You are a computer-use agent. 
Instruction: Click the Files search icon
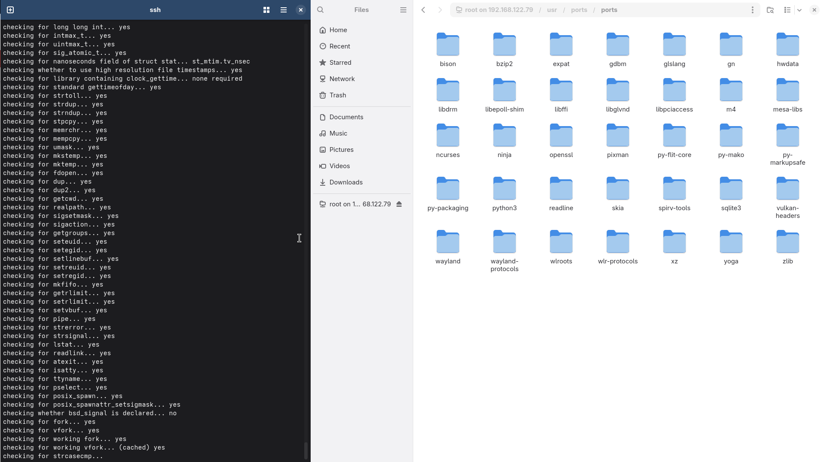[321, 10]
